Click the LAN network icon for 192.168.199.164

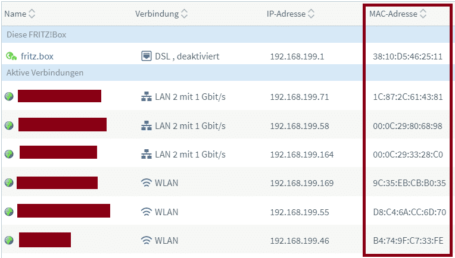(147, 155)
